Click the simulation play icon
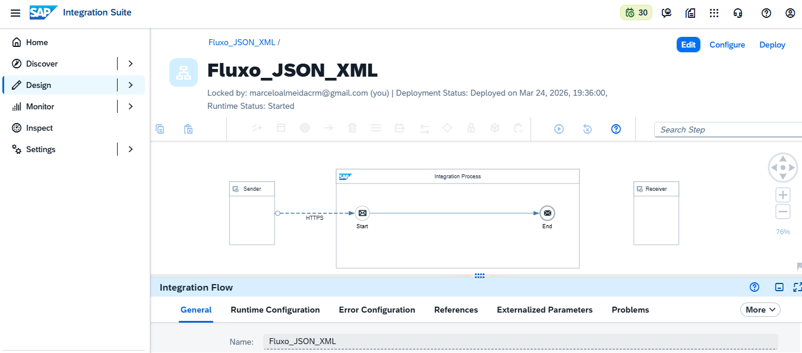Screen dimensions: 802x353 (x=559, y=129)
